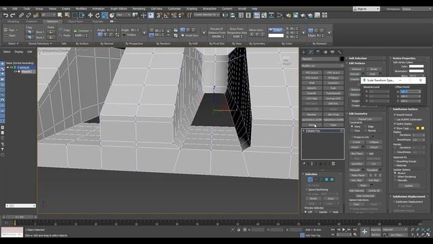Click the vertex Color white swatch

(416, 66)
